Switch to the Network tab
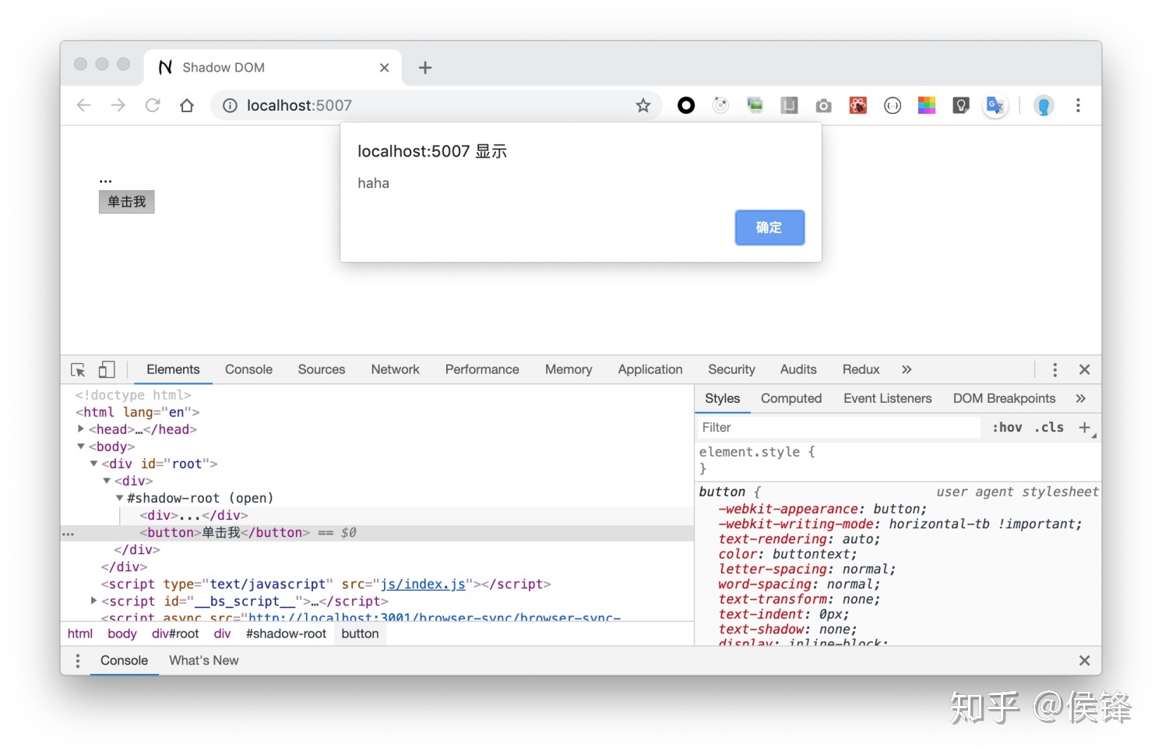The image size is (1162, 755). [395, 369]
